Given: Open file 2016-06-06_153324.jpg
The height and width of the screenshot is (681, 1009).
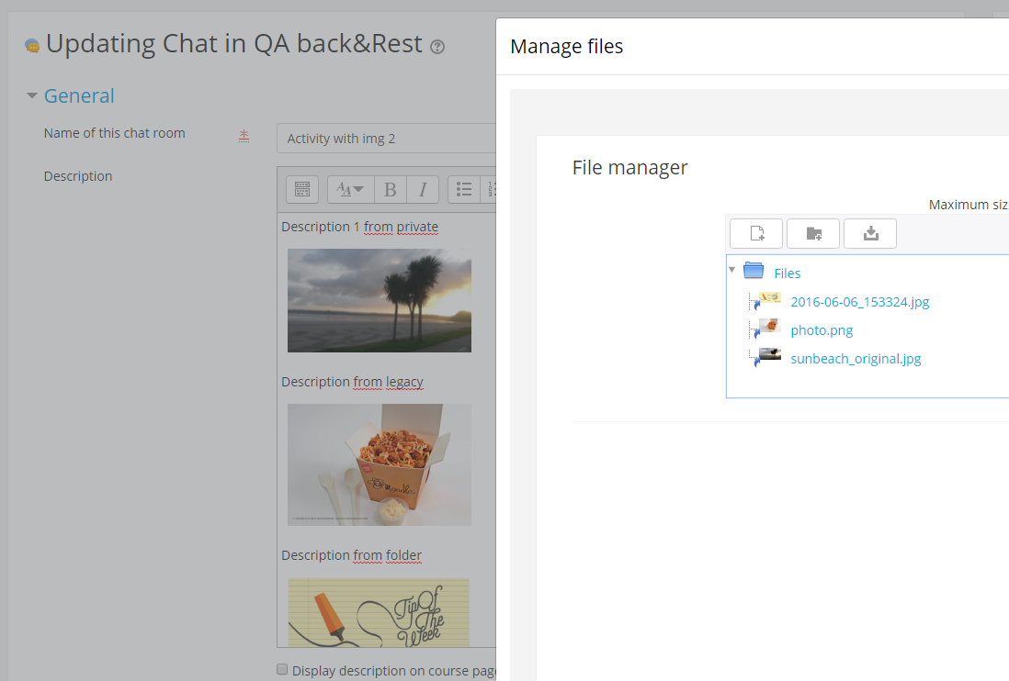Looking at the screenshot, I should [x=860, y=302].
